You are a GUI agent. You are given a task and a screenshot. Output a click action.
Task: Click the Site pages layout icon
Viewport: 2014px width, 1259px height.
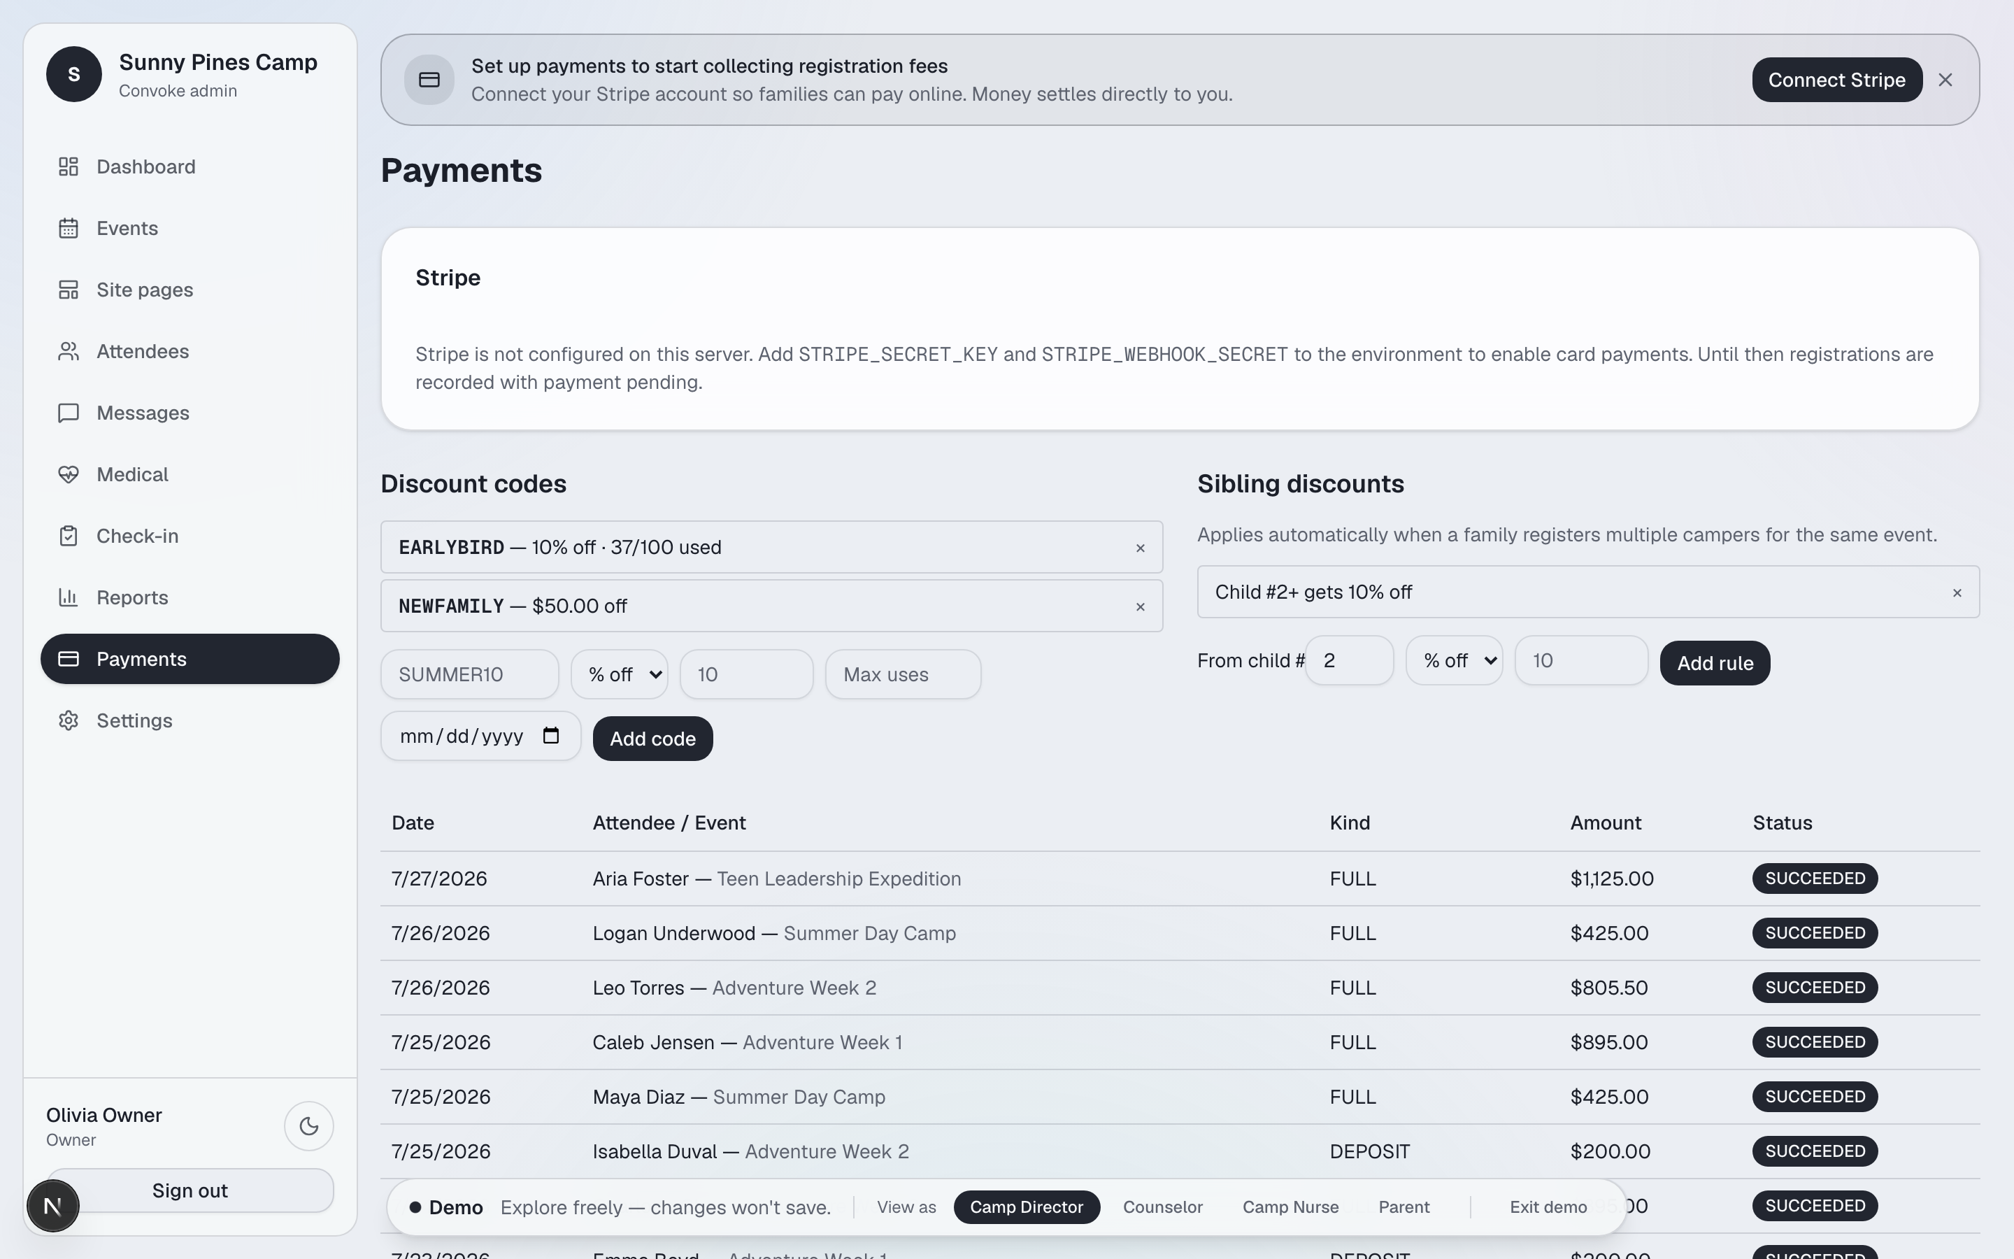click(69, 290)
